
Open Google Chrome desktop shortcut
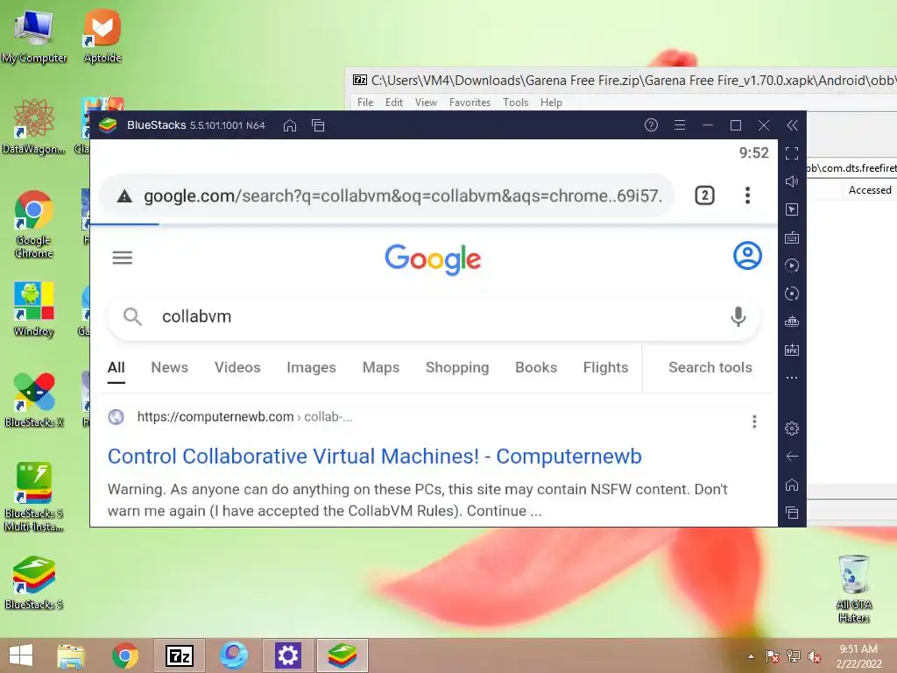34,224
